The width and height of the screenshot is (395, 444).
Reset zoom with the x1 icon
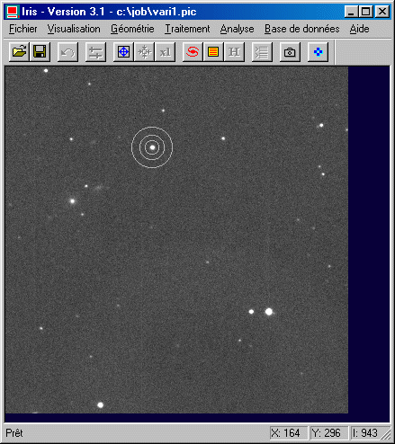coord(165,52)
